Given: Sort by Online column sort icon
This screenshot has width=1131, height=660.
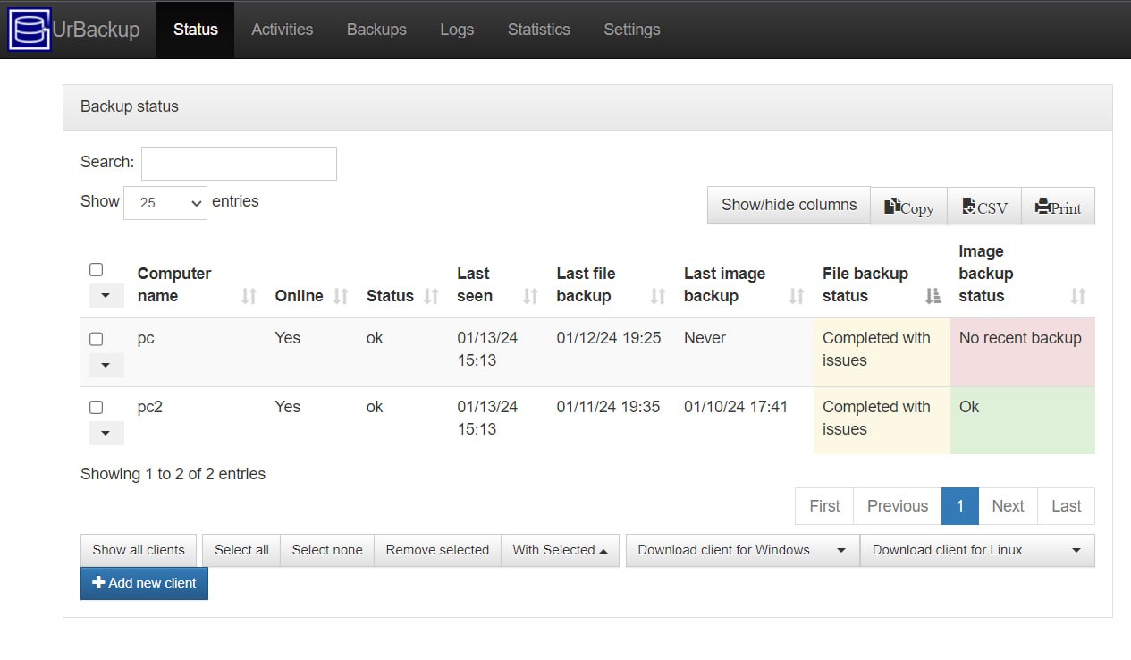Looking at the screenshot, I should pos(340,296).
